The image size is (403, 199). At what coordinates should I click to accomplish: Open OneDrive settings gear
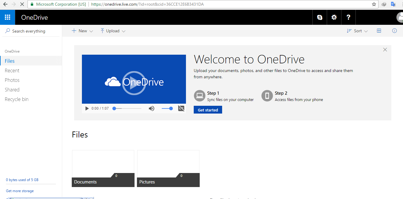click(334, 17)
